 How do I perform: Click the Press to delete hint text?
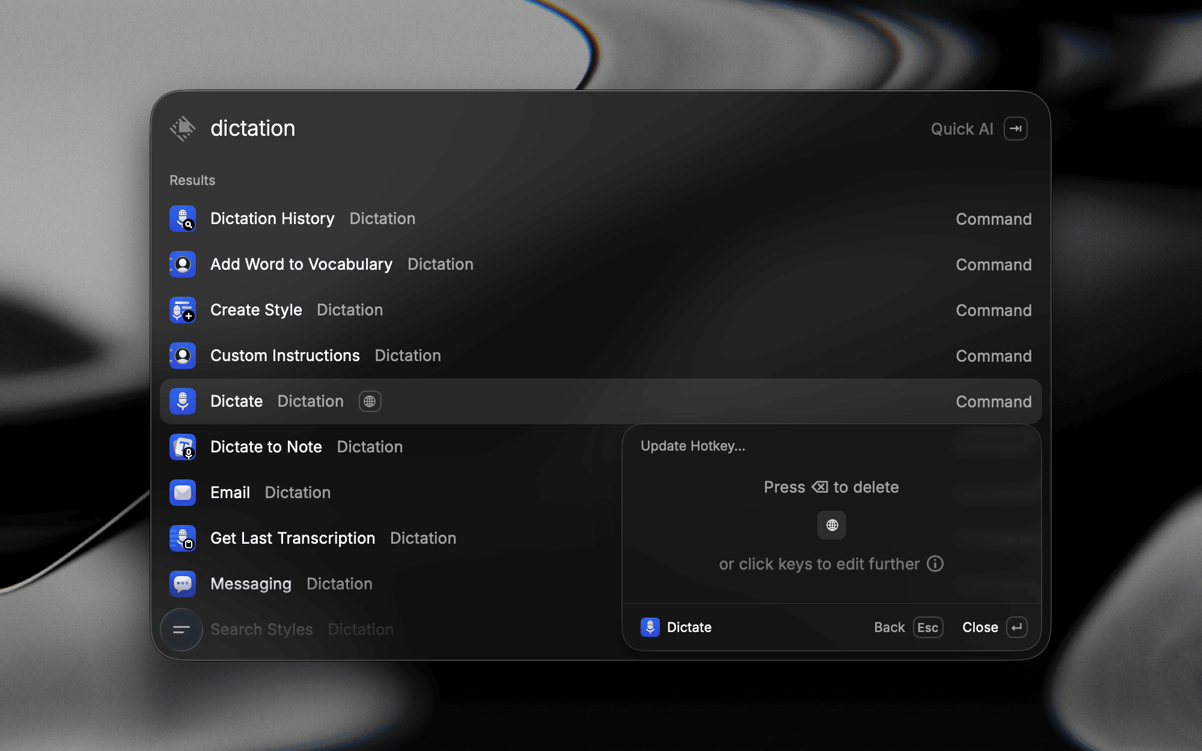point(831,487)
